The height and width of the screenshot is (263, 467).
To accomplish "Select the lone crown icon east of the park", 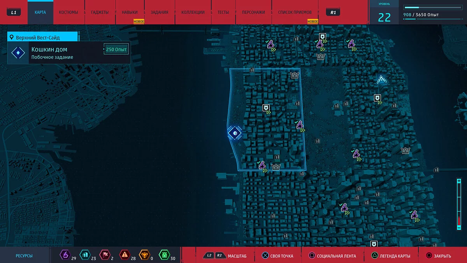I will pyautogui.click(x=406, y=150).
